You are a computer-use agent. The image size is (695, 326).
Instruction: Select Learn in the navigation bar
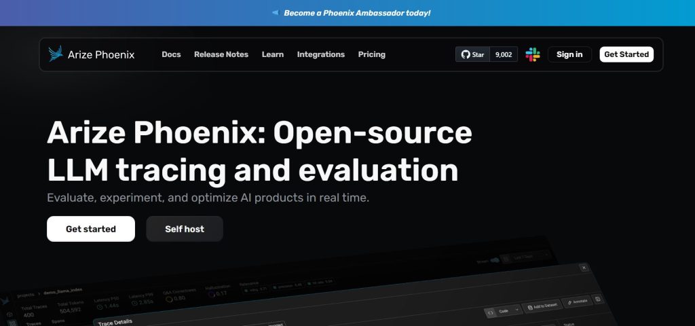coord(273,54)
